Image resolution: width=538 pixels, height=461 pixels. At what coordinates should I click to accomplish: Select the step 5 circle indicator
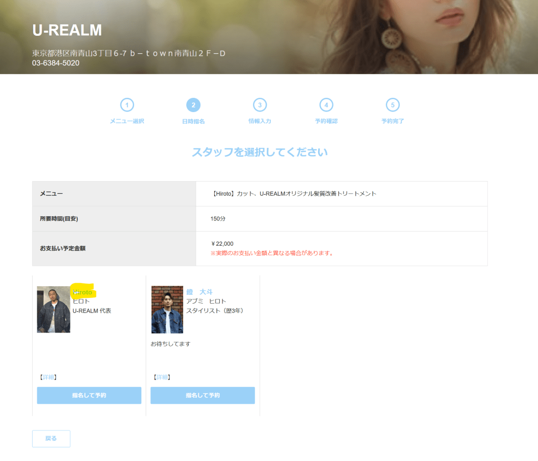(392, 105)
